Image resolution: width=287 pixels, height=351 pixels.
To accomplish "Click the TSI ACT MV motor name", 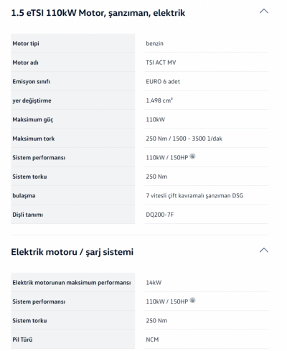I will (161, 62).
